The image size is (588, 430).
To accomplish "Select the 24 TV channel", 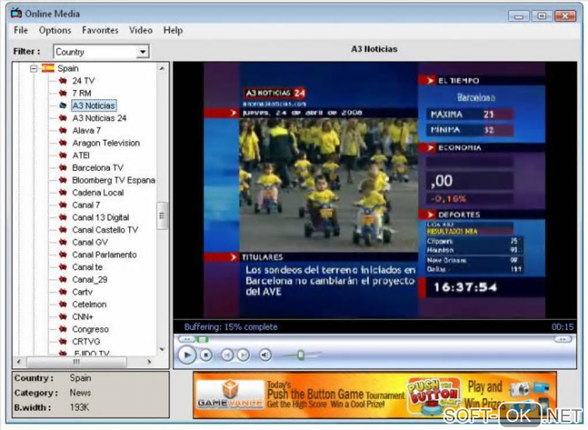I will click(83, 81).
